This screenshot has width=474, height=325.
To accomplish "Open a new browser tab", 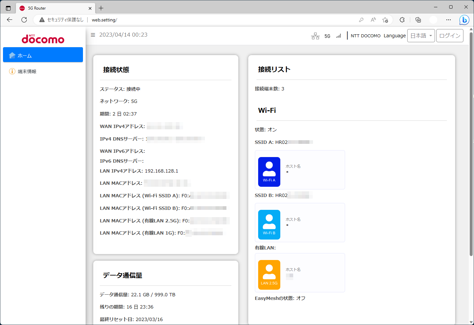I will pos(101,8).
